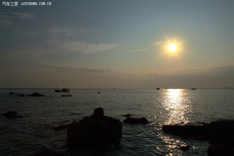Click the sun's glittering reflection on water
This screenshot has width=234, height=156.
coord(175,104)
